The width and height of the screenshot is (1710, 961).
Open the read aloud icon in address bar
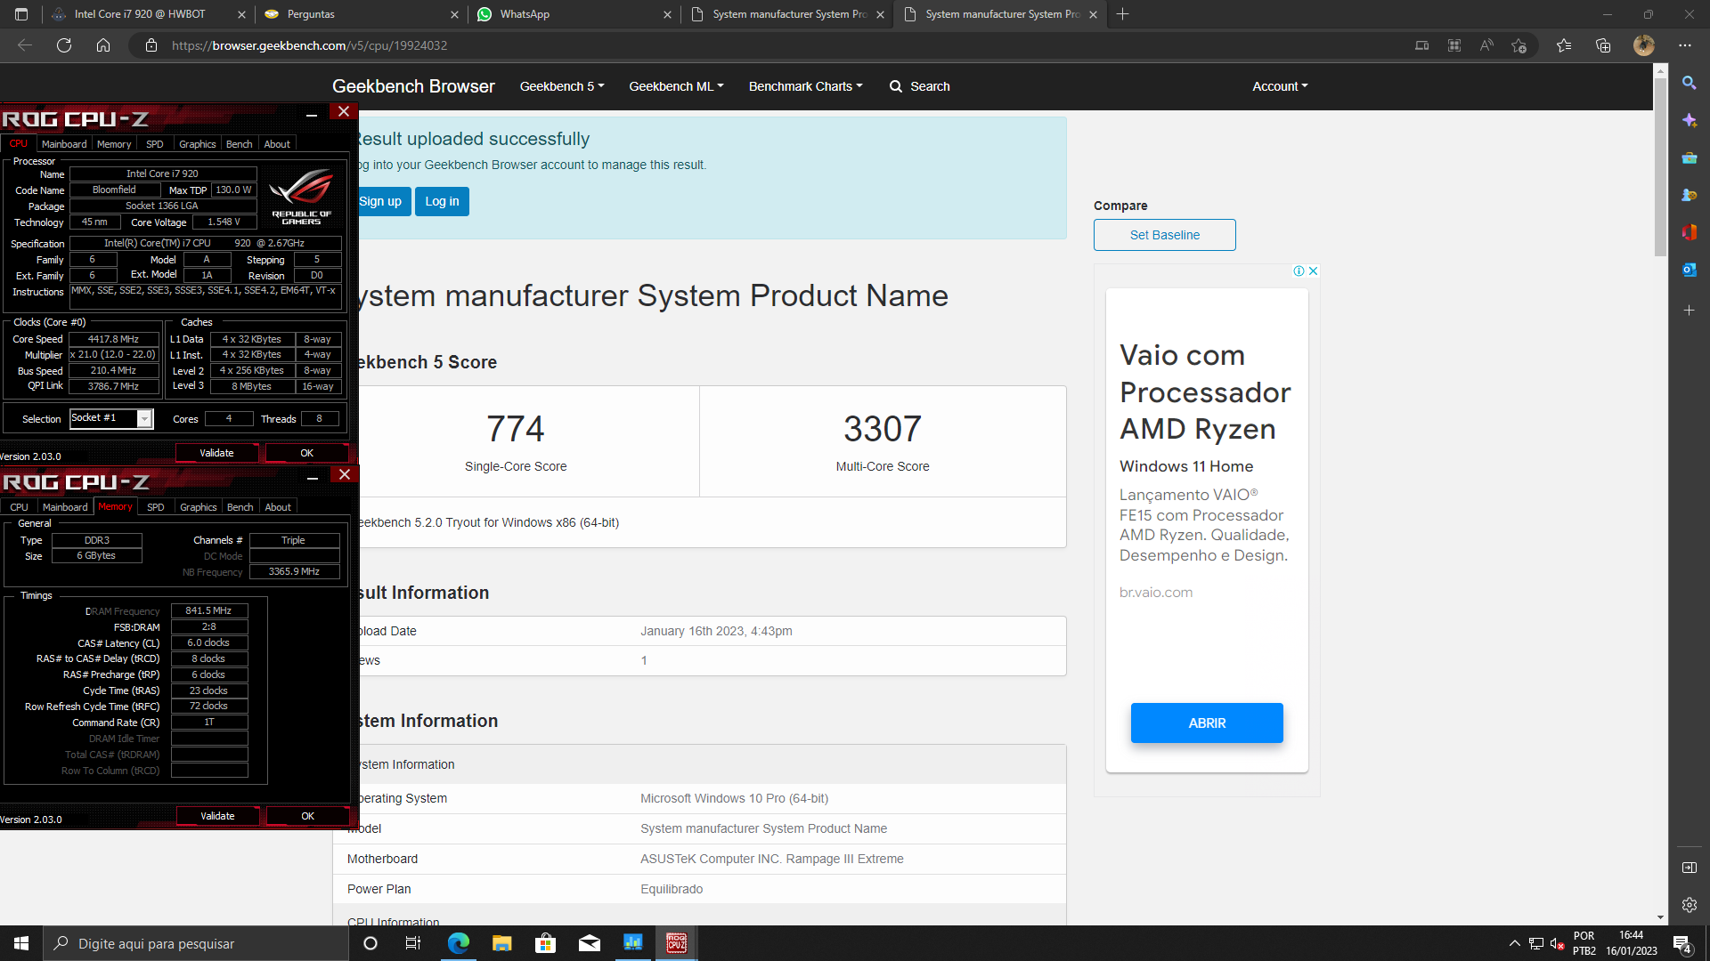click(x=1486, y=45)
